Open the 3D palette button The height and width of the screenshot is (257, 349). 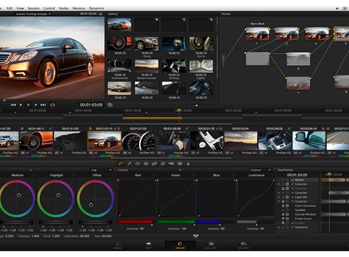click(180, 164)
